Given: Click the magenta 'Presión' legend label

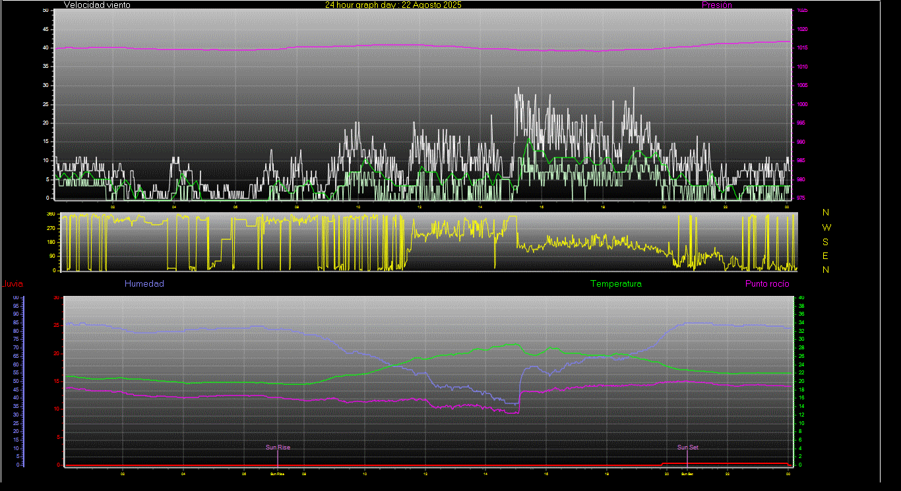Looking at the screenshot, I should 717,5.
